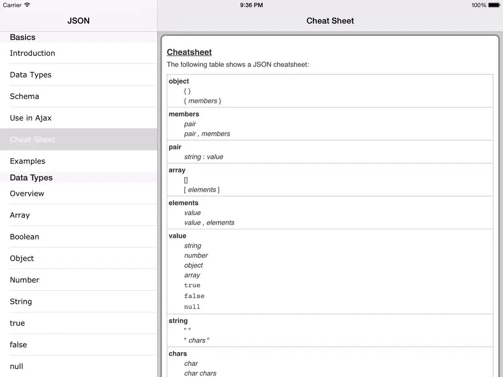Viewport: 503px width, 377px height.
Task: Click the Basics section header
Action: [x=23, y=37]
